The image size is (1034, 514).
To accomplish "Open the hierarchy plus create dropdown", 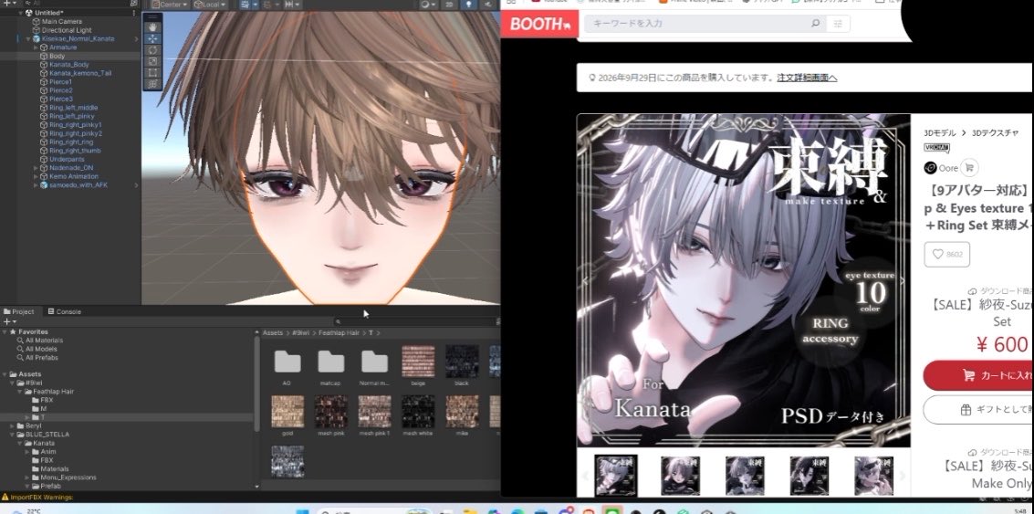I will [x=8, y=4].
